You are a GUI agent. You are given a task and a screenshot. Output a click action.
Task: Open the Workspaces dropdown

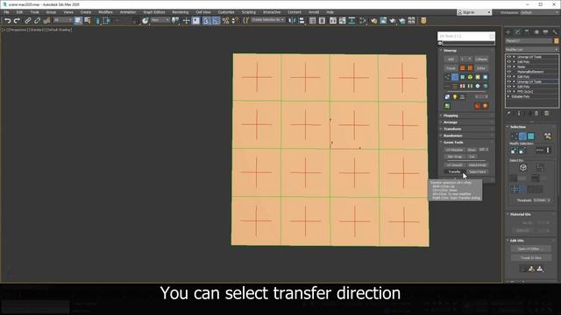click(540, 12)
